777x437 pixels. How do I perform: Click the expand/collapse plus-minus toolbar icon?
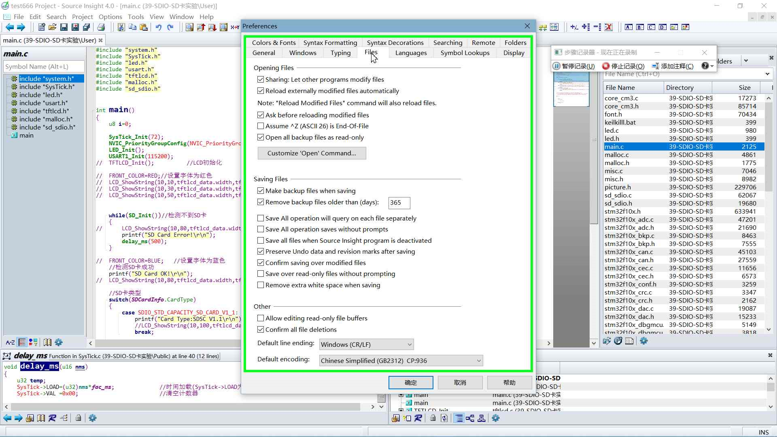(x=574, y=27)
